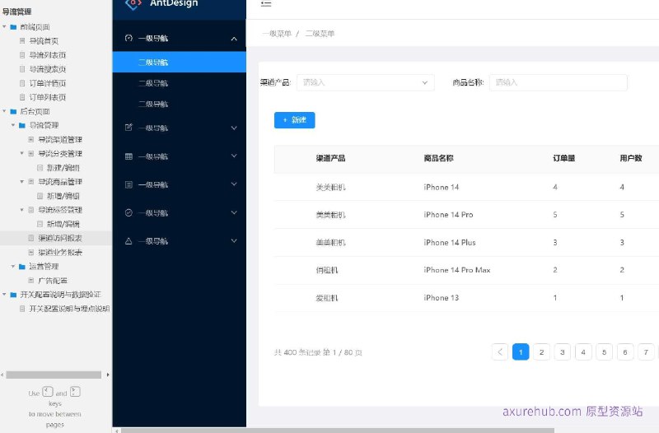Click the page icon beside 导流首页
This screenshot has width=659, height=433.
[x=22, y=40]
